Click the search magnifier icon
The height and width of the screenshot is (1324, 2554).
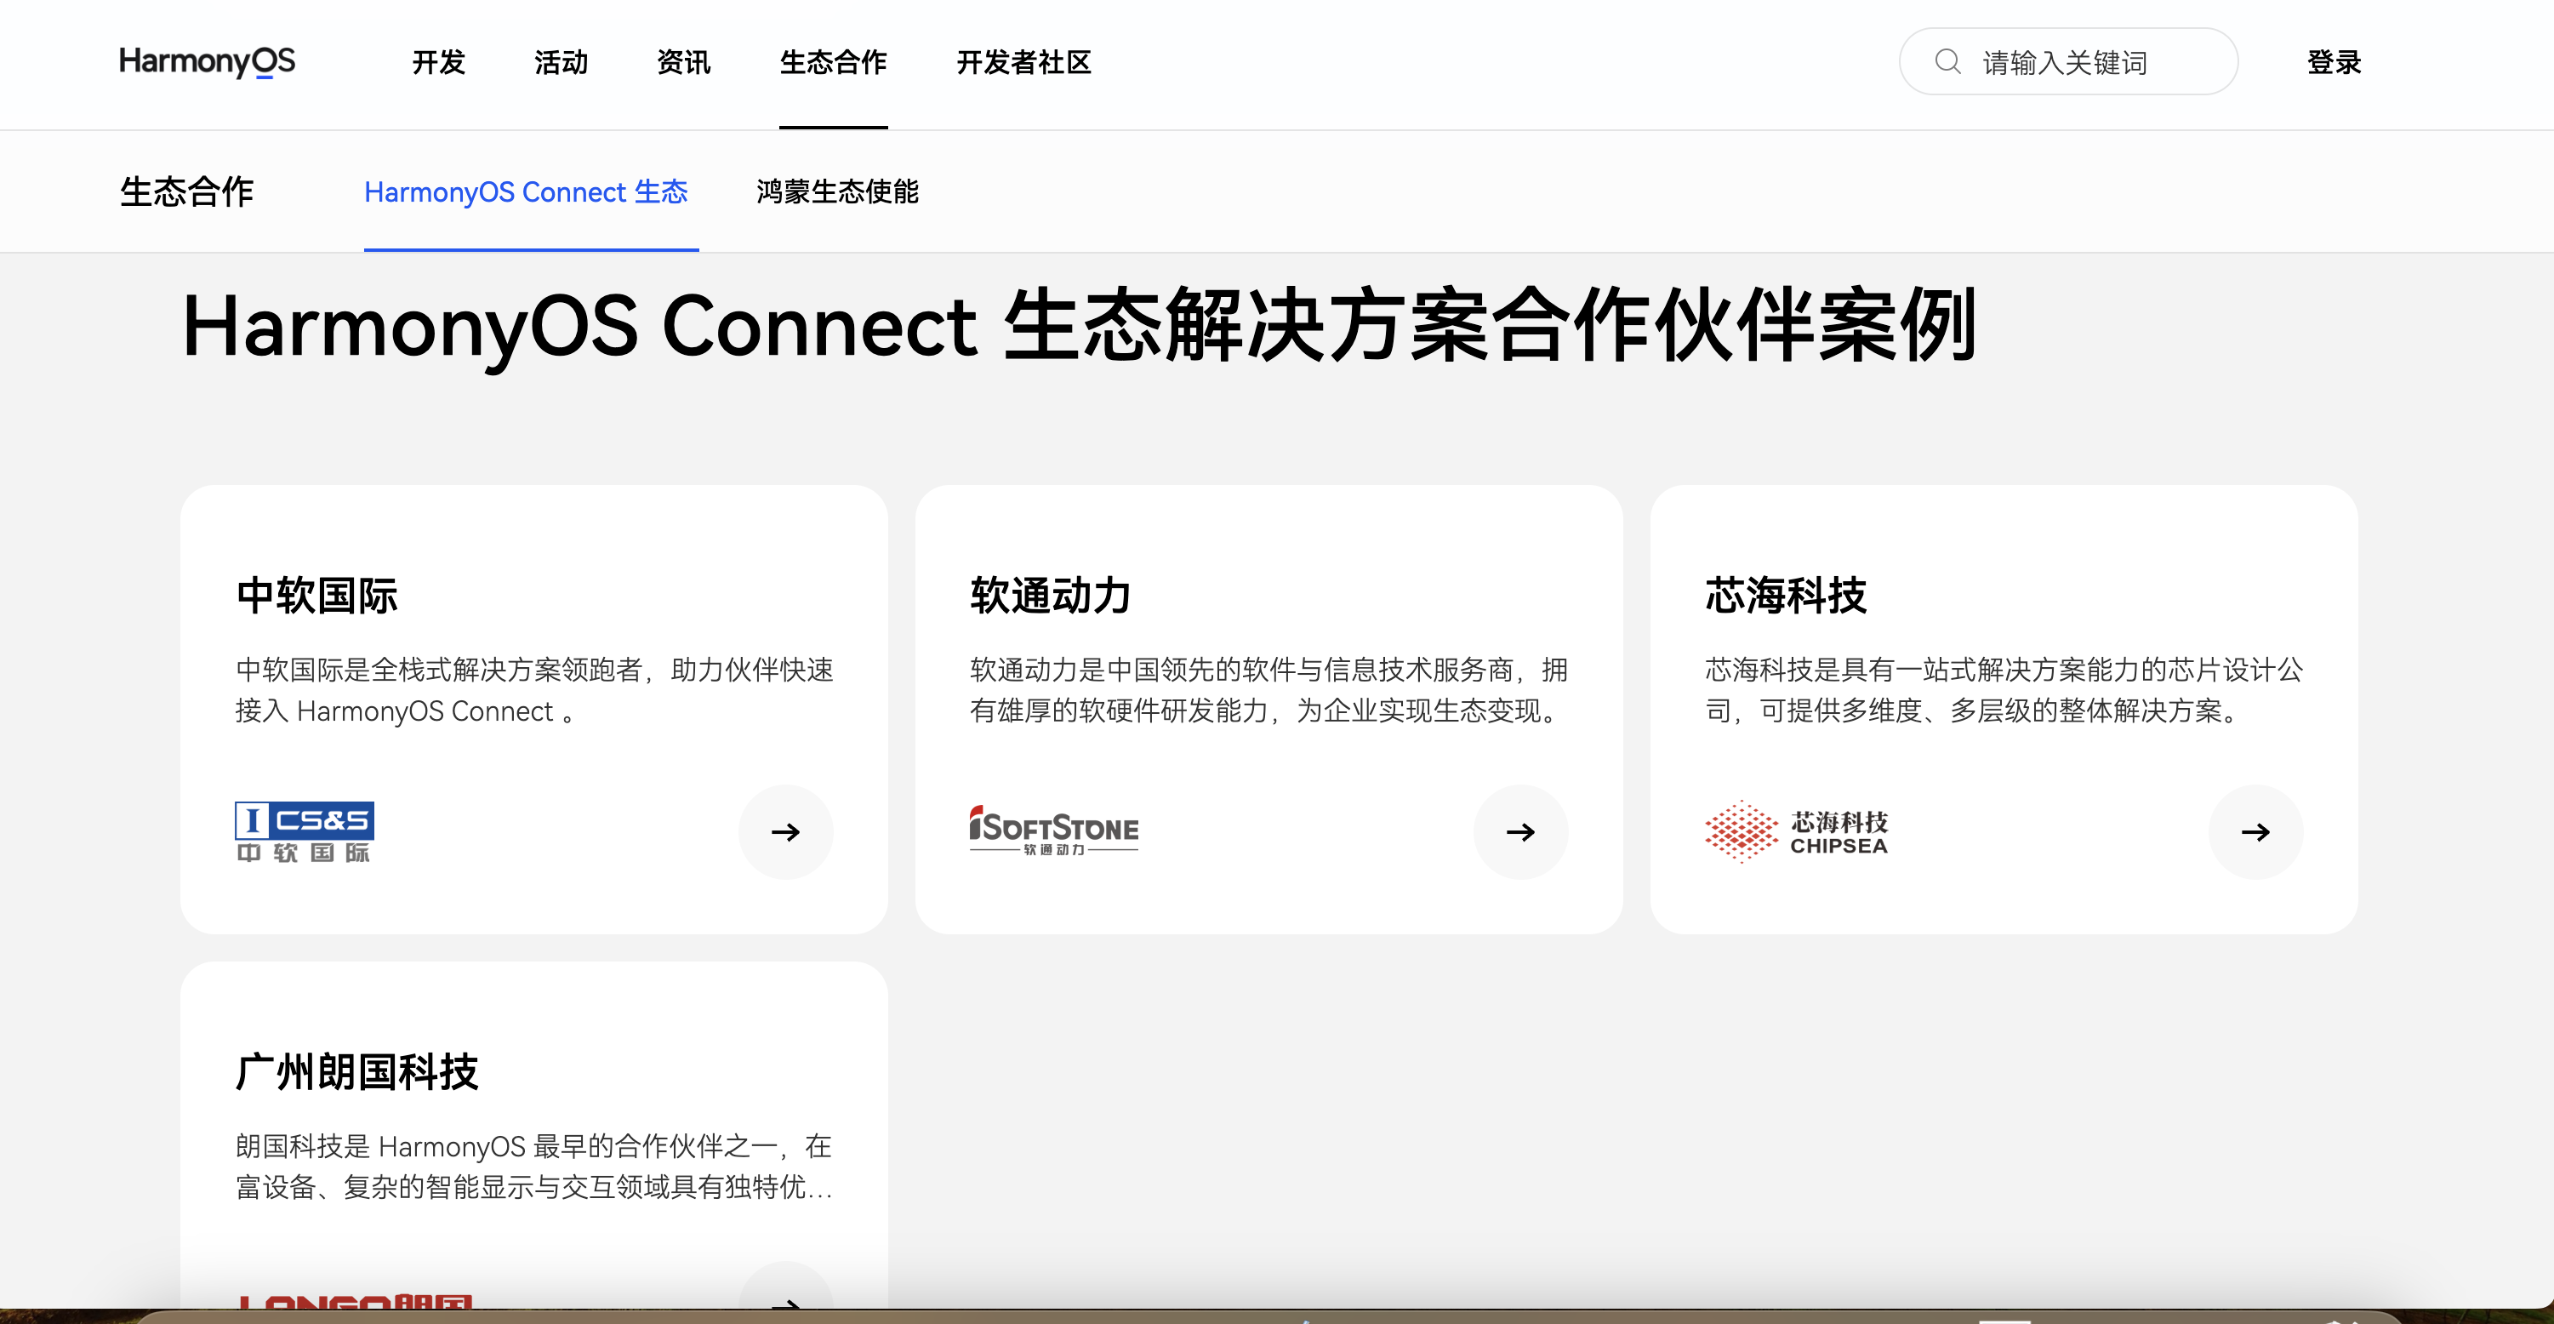click(1947, 61)
